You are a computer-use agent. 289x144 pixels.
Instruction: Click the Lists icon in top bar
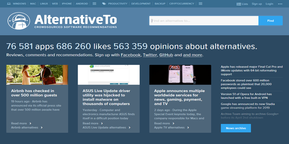(239, 4)
